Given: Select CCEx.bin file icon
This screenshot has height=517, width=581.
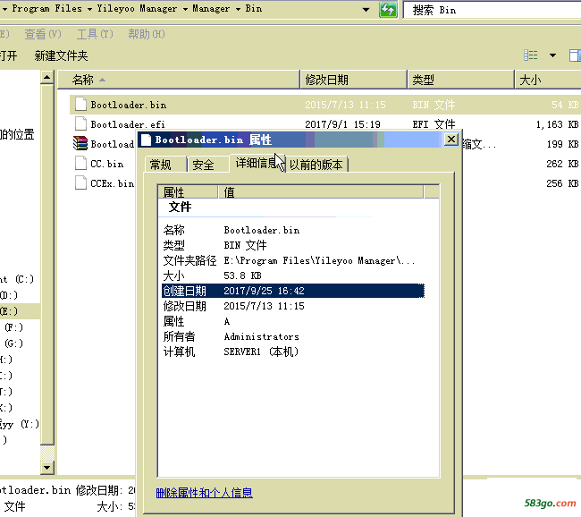Looking at the screenshot, I should point(80,182).
